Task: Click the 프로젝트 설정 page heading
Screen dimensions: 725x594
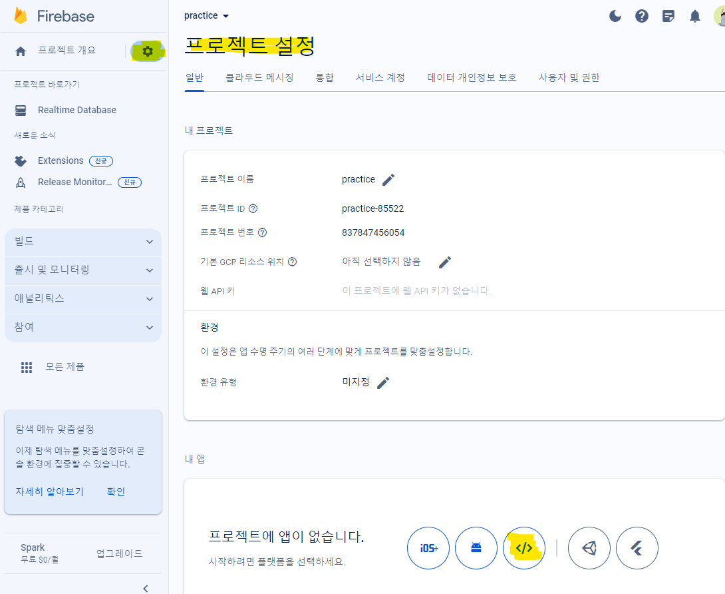Action: [x=249, y=46]
